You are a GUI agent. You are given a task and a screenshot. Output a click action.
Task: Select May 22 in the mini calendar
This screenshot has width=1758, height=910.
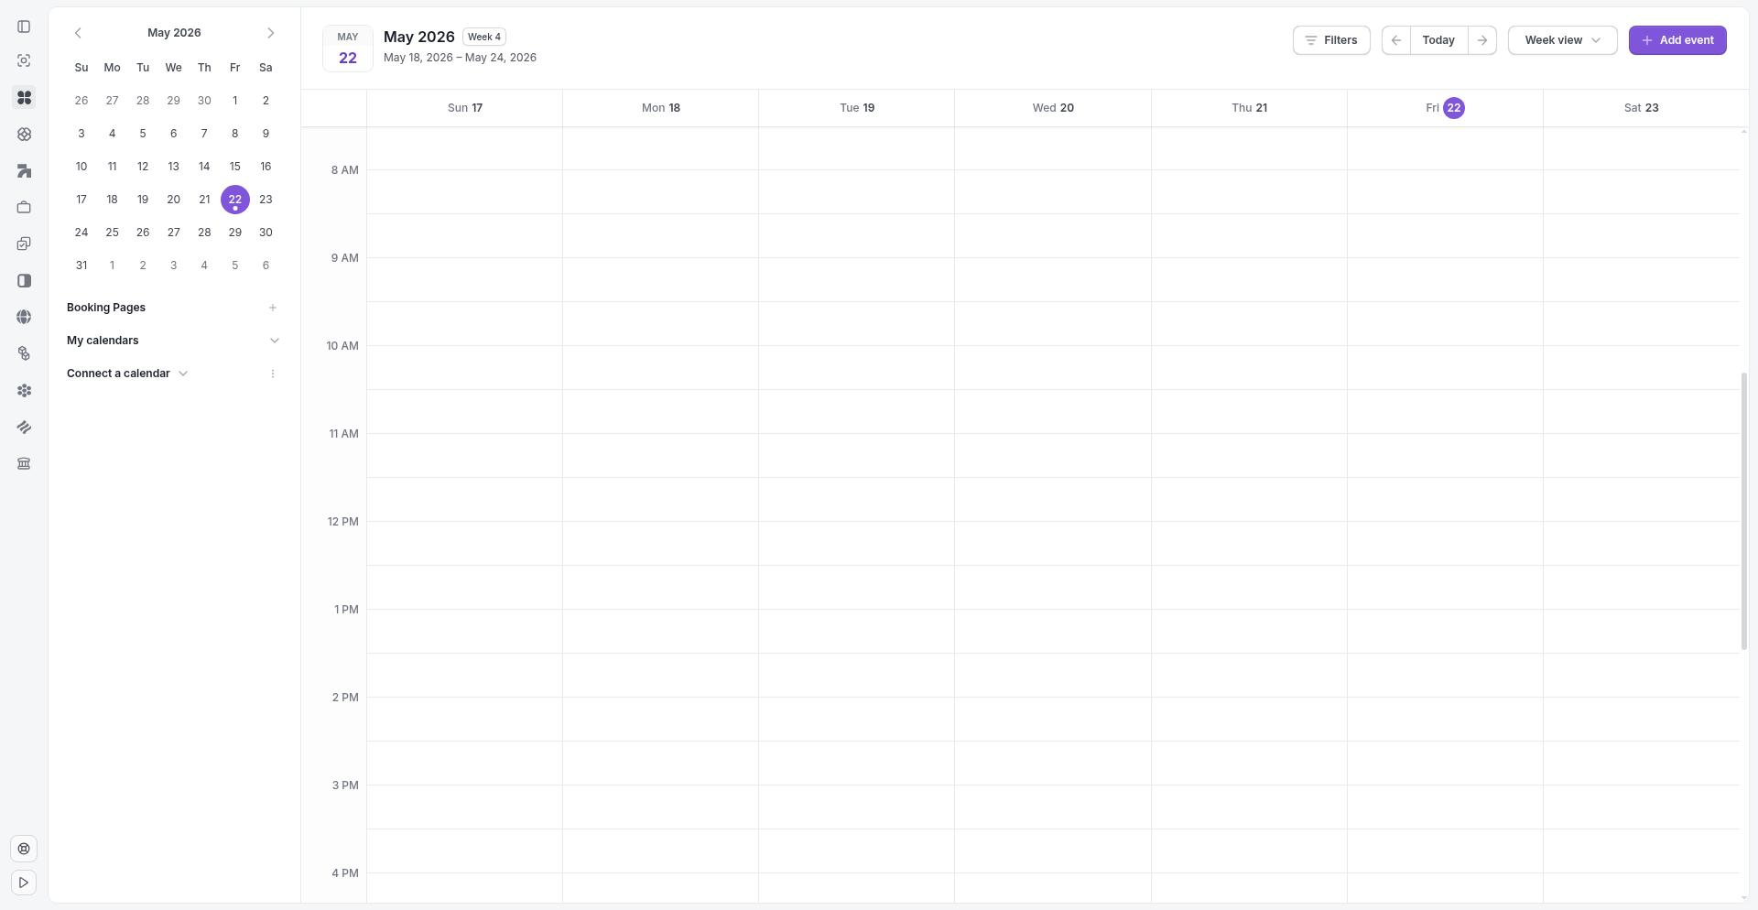point(235,200)
